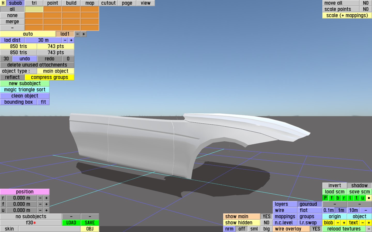Open the page tab

click(127, 3)
